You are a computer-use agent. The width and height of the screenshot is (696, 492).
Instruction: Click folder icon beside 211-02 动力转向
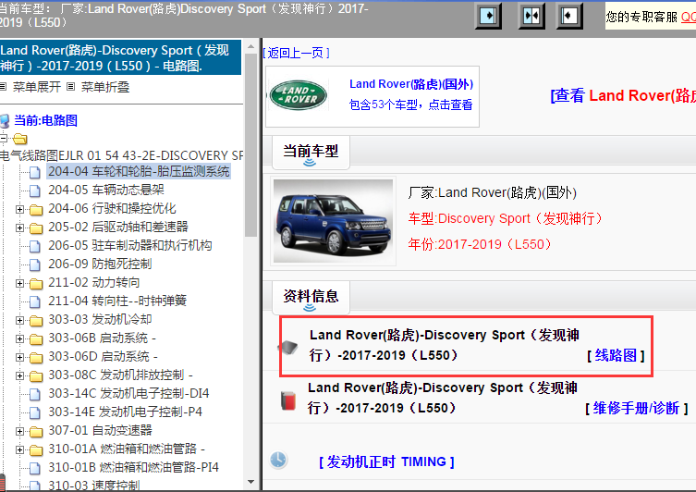(x=36, y=283)
